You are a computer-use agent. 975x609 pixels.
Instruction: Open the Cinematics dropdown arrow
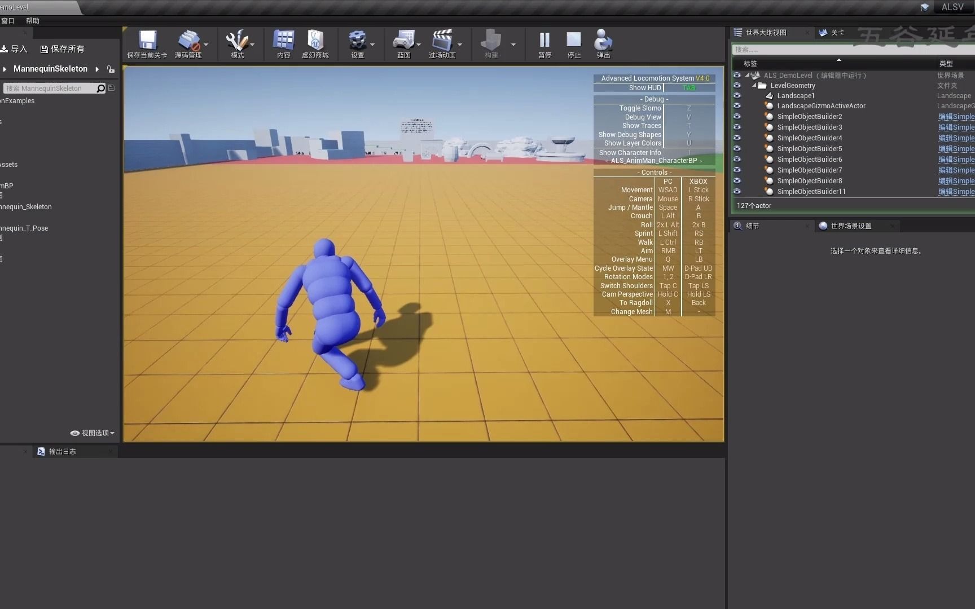point(460,45)
